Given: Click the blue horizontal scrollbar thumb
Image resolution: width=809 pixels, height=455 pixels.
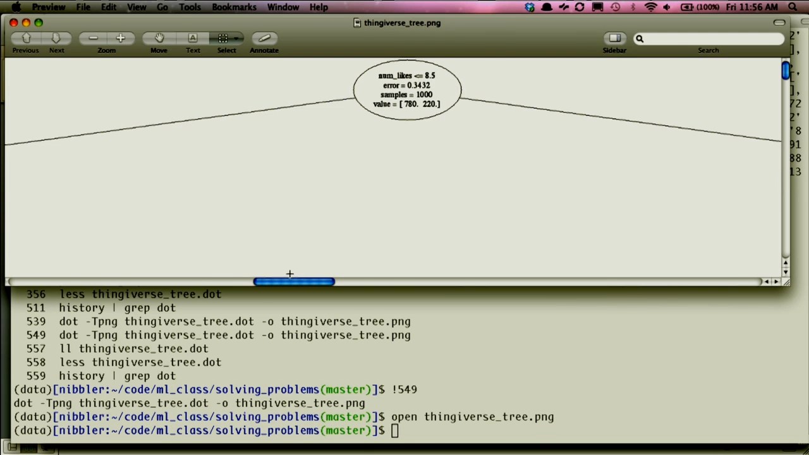Looking at the screenshot, I should tap(294, 282).
